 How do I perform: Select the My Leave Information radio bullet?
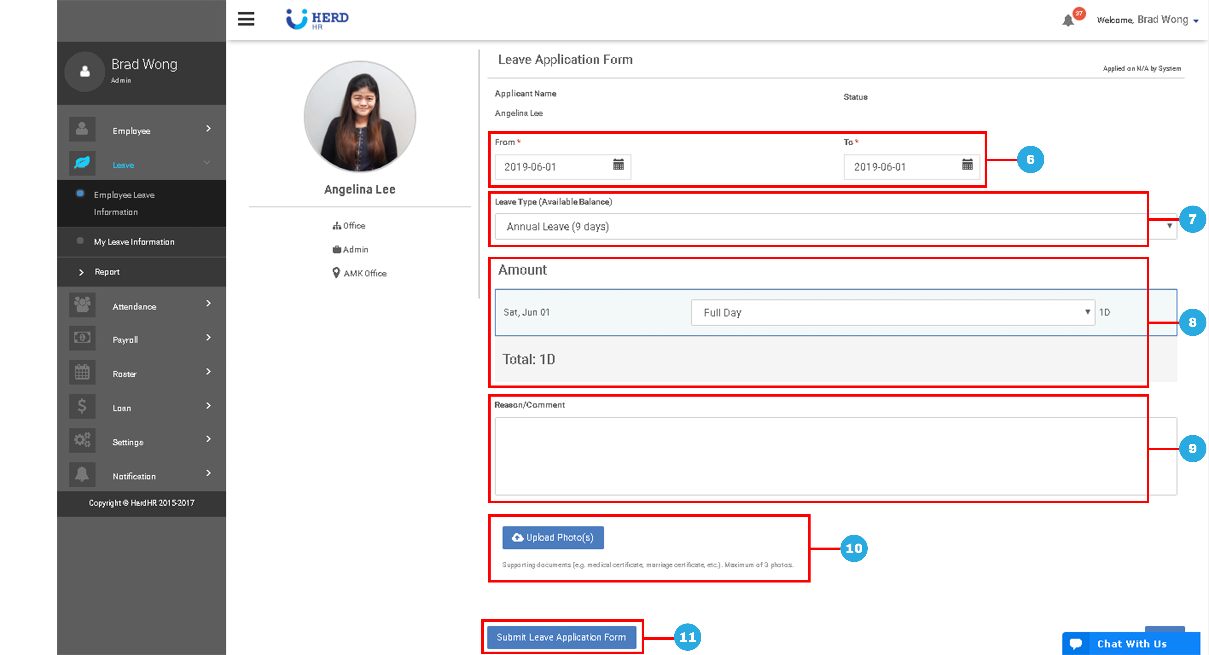point(80,241)
